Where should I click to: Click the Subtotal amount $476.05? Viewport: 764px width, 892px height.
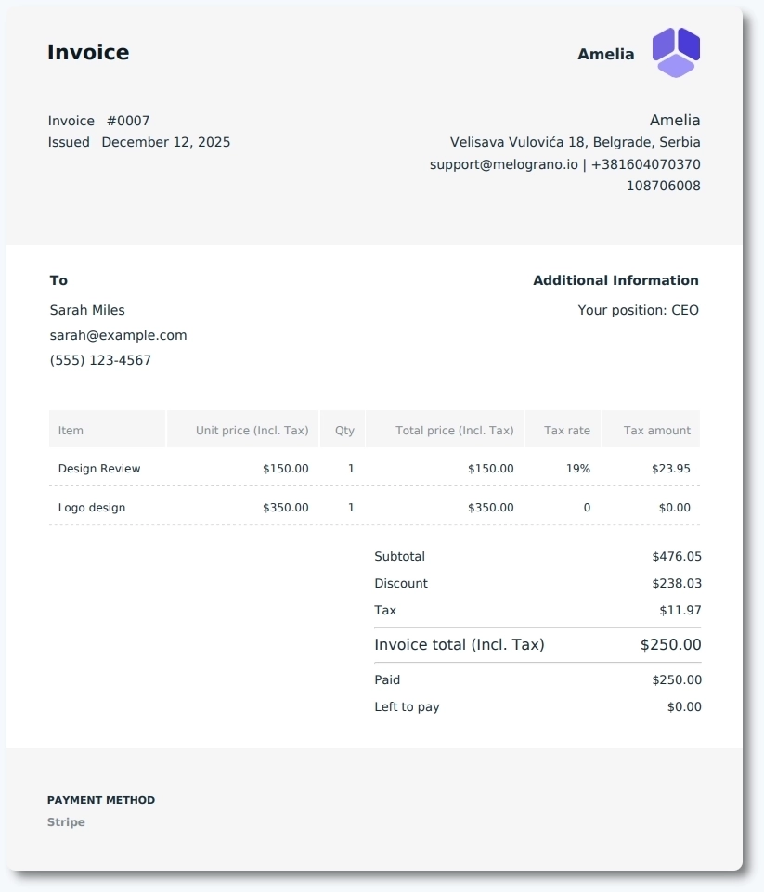click(675, 556)
